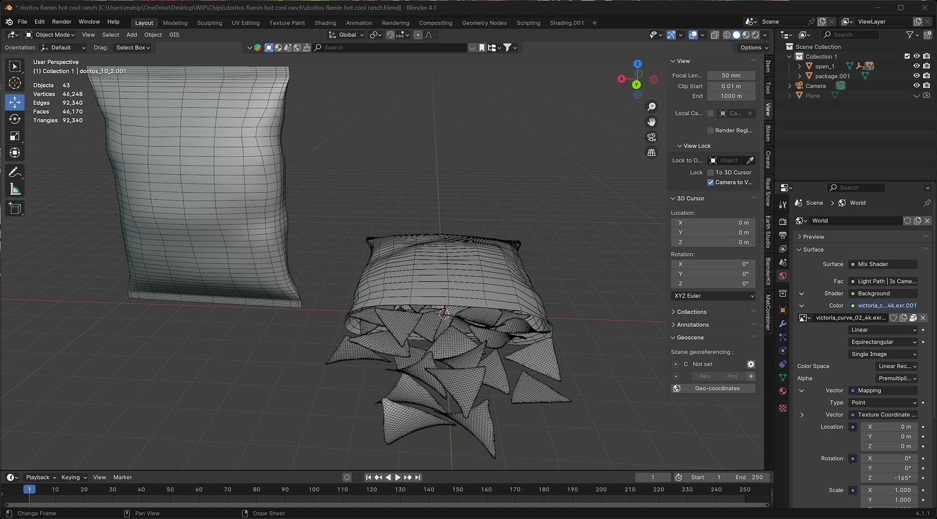Select the Move tool in left toolbar

(14, 102)
